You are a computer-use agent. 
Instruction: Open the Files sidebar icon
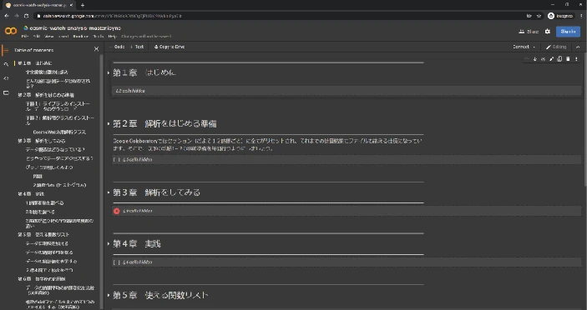click(6, 92)
